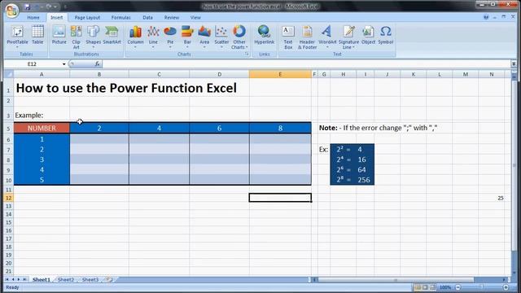Open Header & Footer
Viewport: 521px width, 293px height.
click(307, 37)
